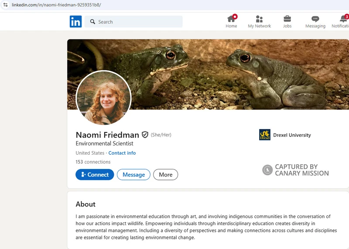The width and height of the screenshot is (349, 249).
Task: Open Naomi Friedman's profile photo
Action: [104, 98]
